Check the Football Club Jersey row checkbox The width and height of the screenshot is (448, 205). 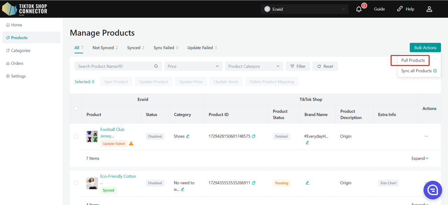click(x=76, y=136)
